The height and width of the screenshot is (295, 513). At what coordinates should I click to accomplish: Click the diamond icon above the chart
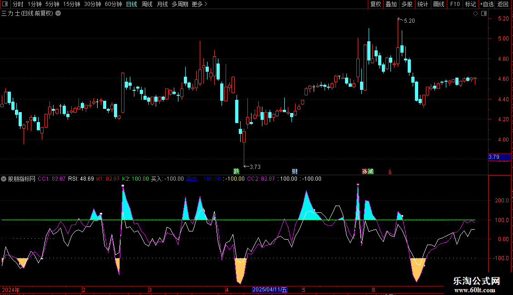[x=475, y=14]
